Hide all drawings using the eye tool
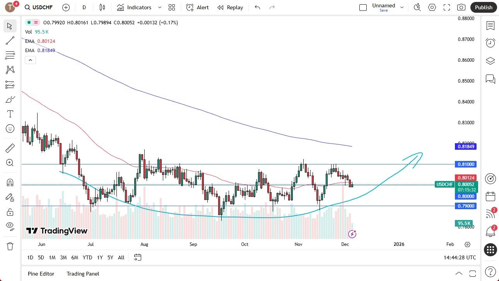499x281 pixels. 10,226
